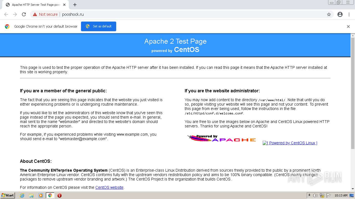355x199 pixels.
Task: Open the CentOS website link
Action: [109, 187]
